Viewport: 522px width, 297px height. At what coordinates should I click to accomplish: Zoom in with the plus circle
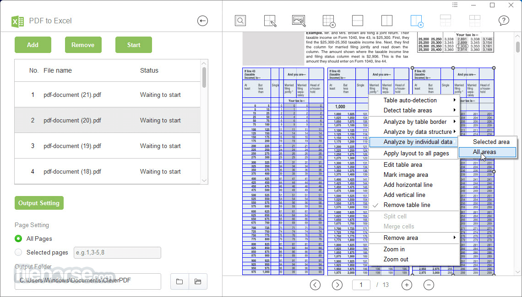407,285
